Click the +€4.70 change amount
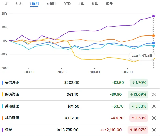 click(x=117, y=118)
